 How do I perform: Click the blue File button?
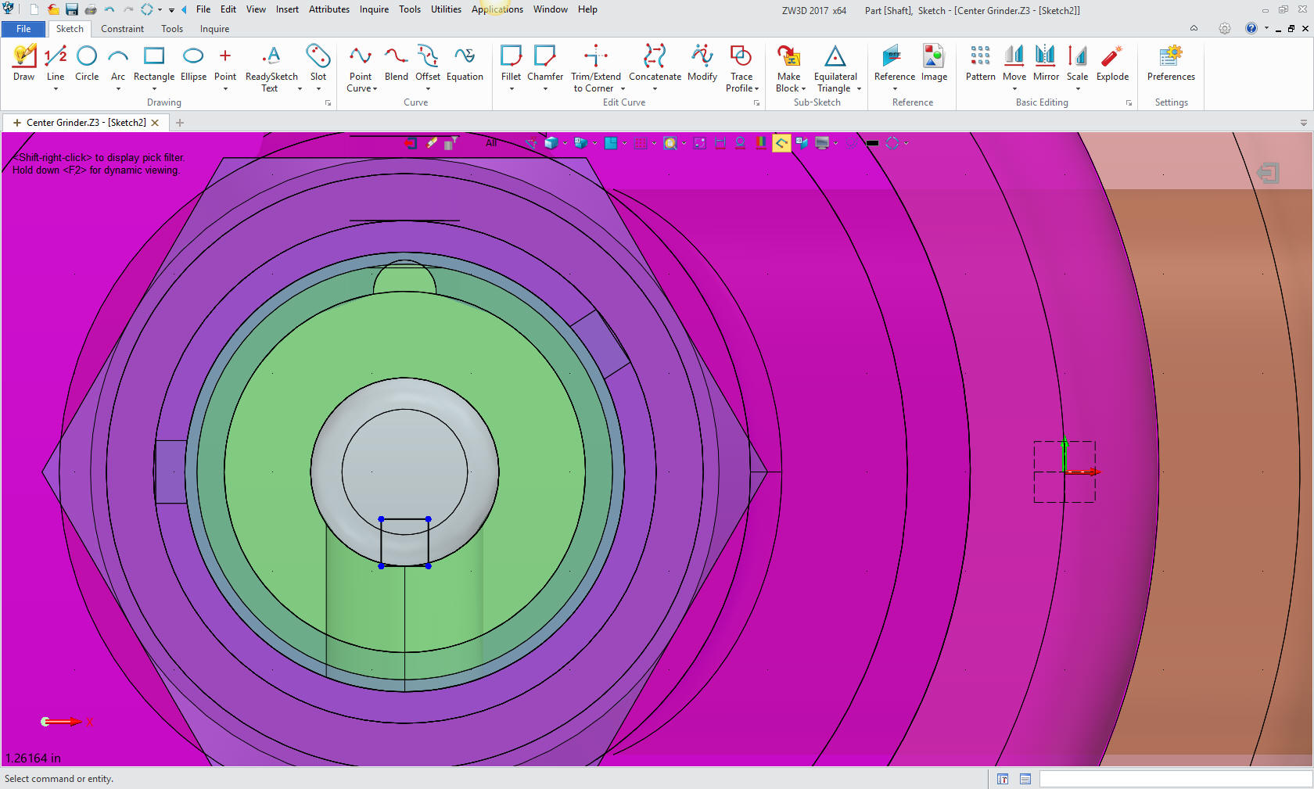point(23,29)
